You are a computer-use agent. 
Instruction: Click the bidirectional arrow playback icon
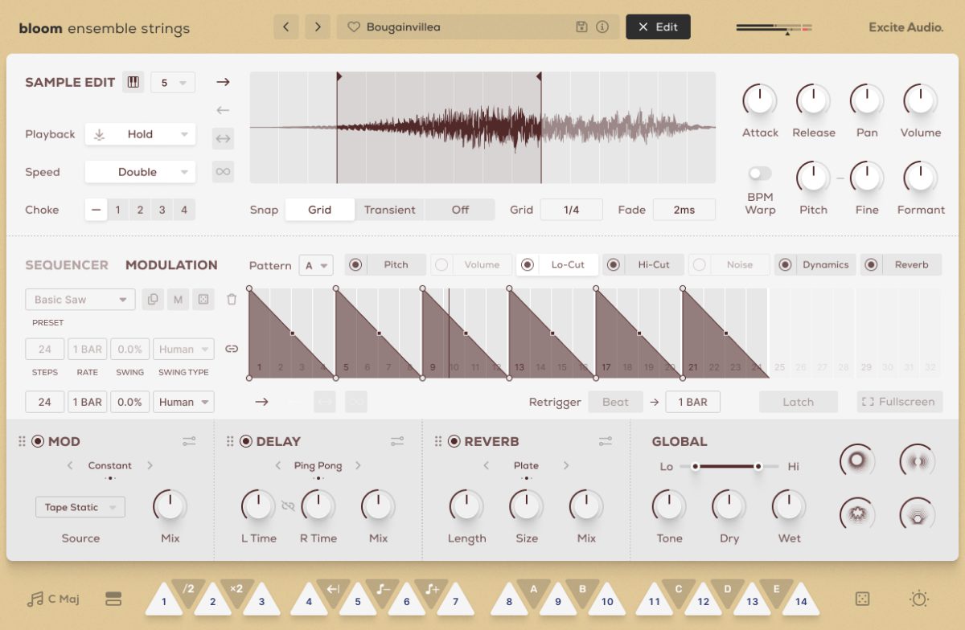223,138
